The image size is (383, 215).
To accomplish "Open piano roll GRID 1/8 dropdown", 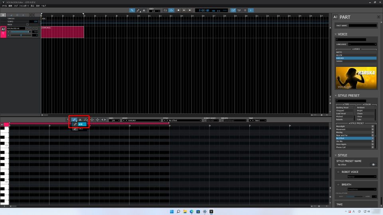I will [115, 120].
